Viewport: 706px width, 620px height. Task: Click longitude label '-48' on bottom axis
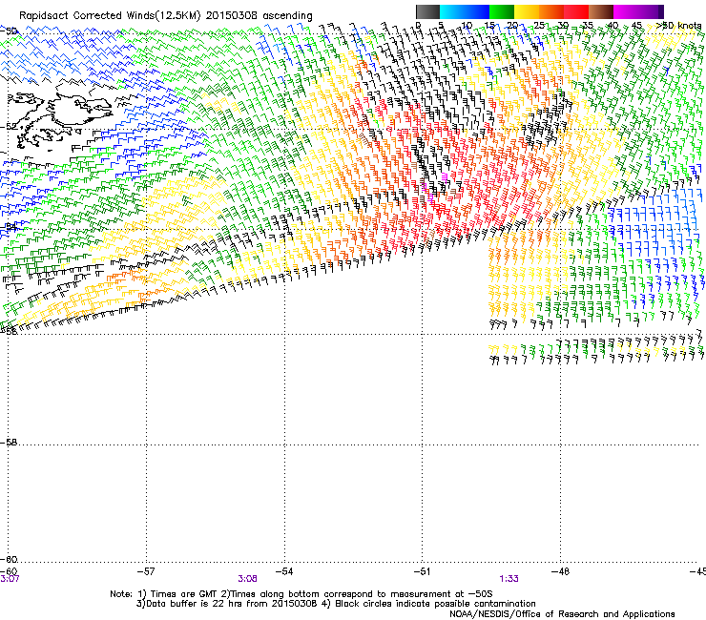pyautogui.click(x=560, y=571)
